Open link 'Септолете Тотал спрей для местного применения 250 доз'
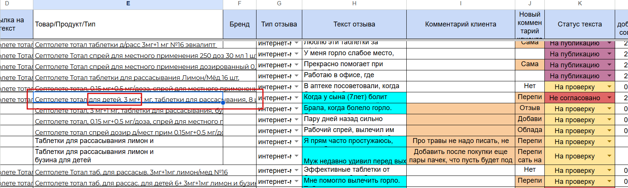The height and width of the screenshot is (188, 628). pos(145,56)
